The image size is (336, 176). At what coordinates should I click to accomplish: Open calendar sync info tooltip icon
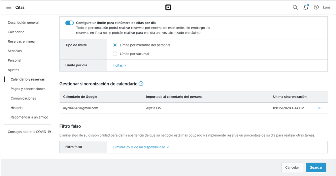point(141,84)
